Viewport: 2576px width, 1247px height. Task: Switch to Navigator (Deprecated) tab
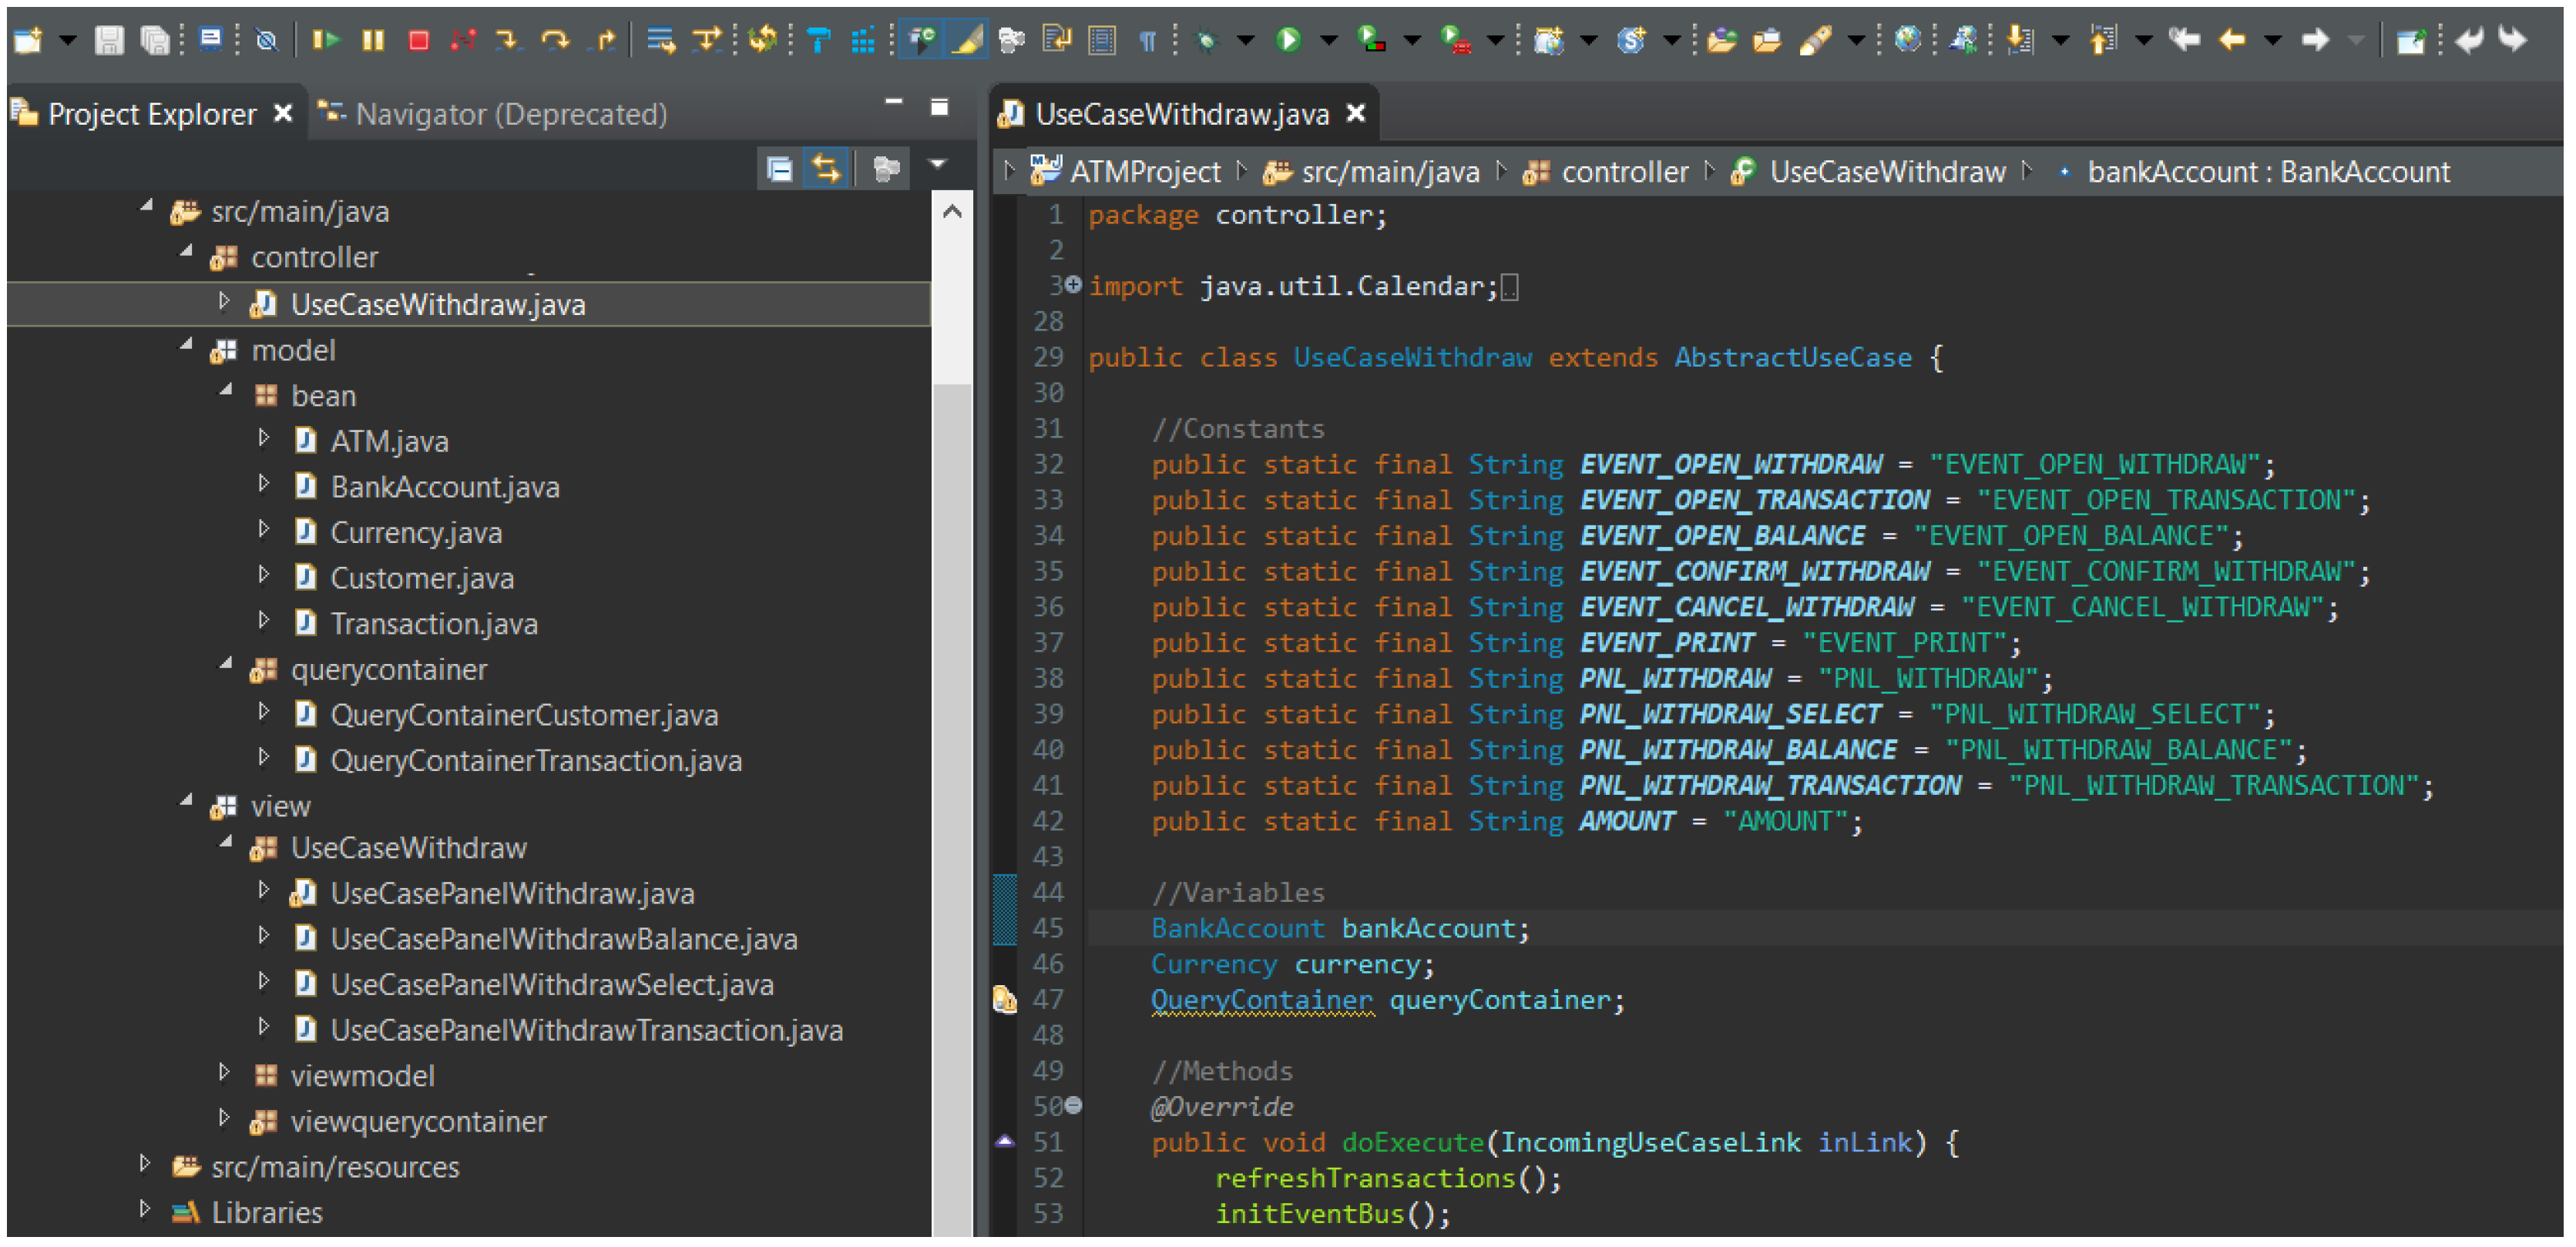click(510, 114)
